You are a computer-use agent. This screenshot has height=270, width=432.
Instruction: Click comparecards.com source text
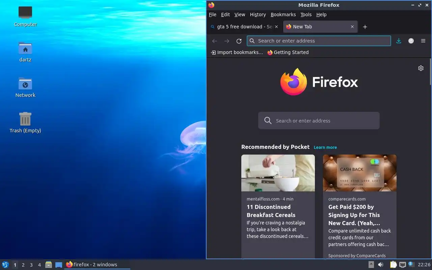(347, 199)
